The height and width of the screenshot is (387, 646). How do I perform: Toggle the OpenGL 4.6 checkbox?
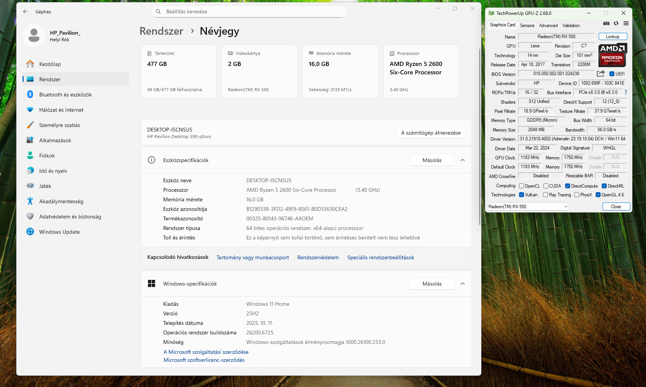[598, 195]
